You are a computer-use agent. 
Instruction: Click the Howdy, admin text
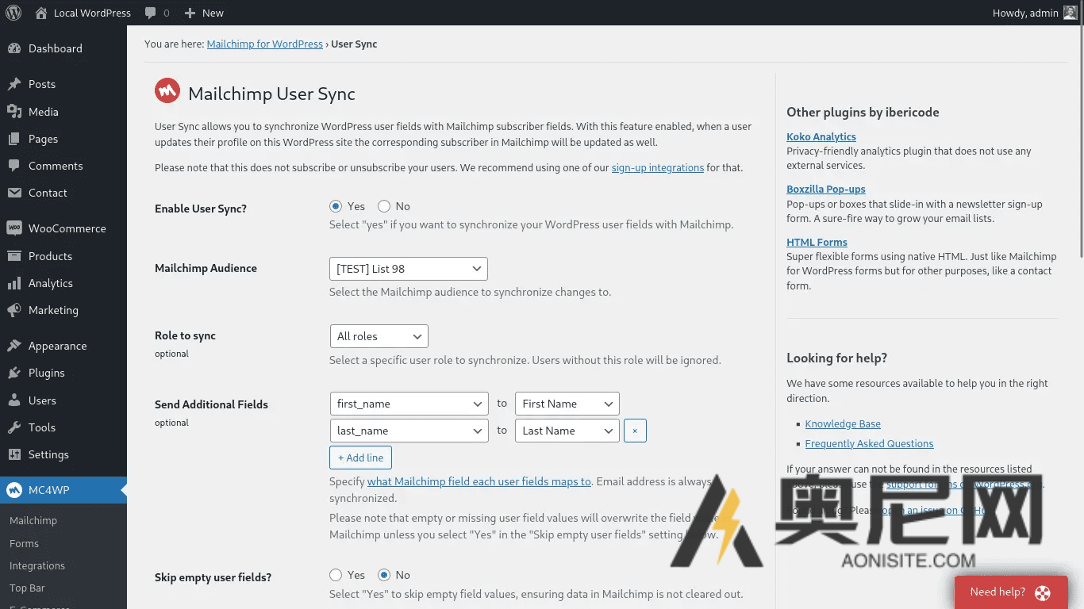(x=1025, y=13)
